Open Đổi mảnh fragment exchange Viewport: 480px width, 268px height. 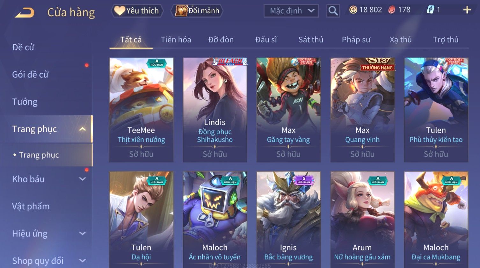click(197, 11)
